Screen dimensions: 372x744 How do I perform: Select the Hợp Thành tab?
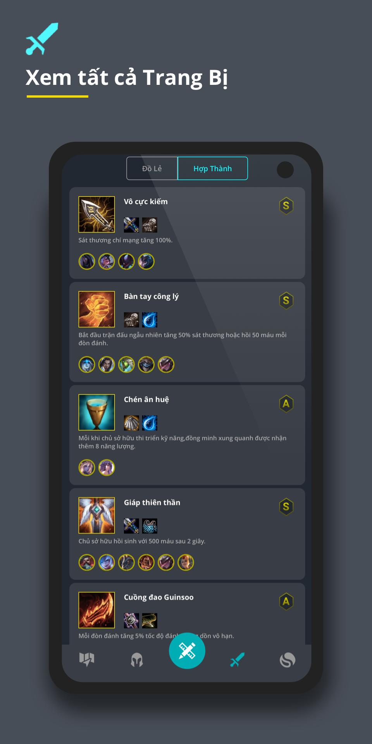(x=212, y=169)
